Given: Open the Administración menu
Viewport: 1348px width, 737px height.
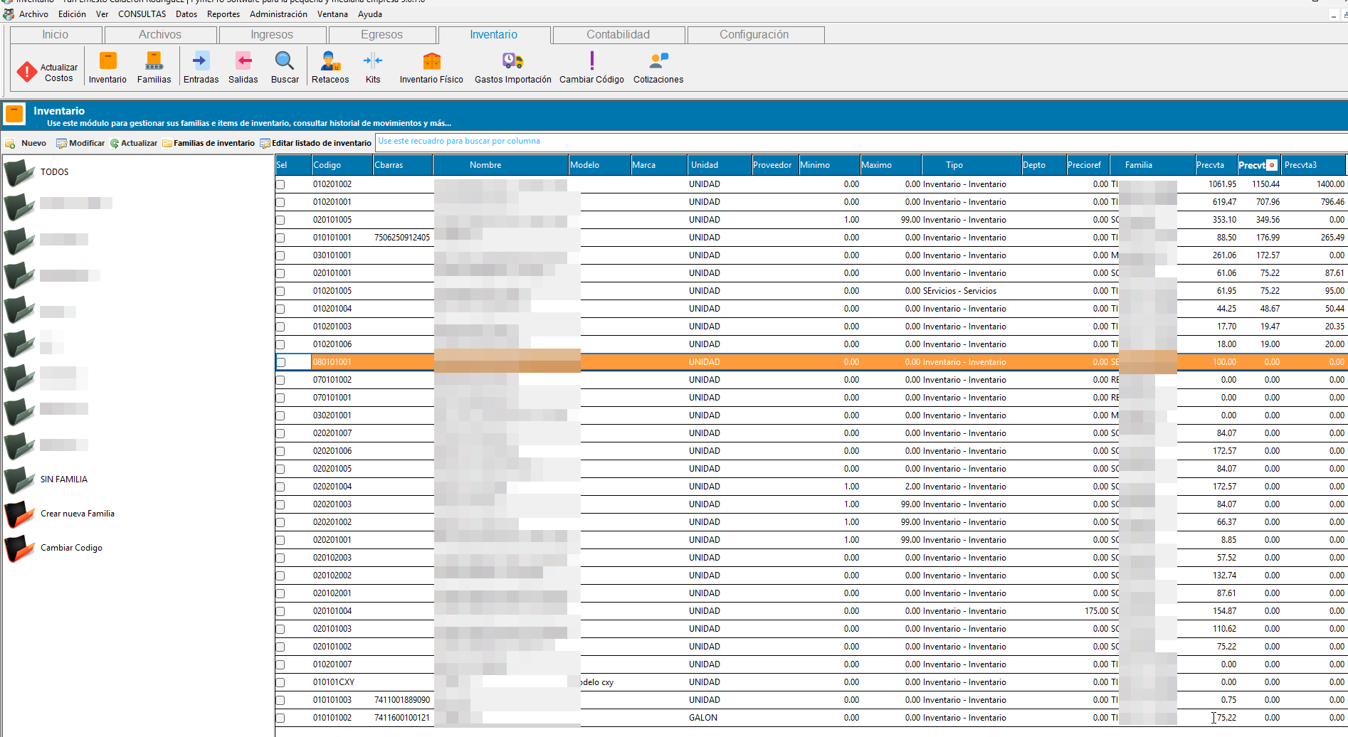Looking at the screenshot, I should coord(278,14).
